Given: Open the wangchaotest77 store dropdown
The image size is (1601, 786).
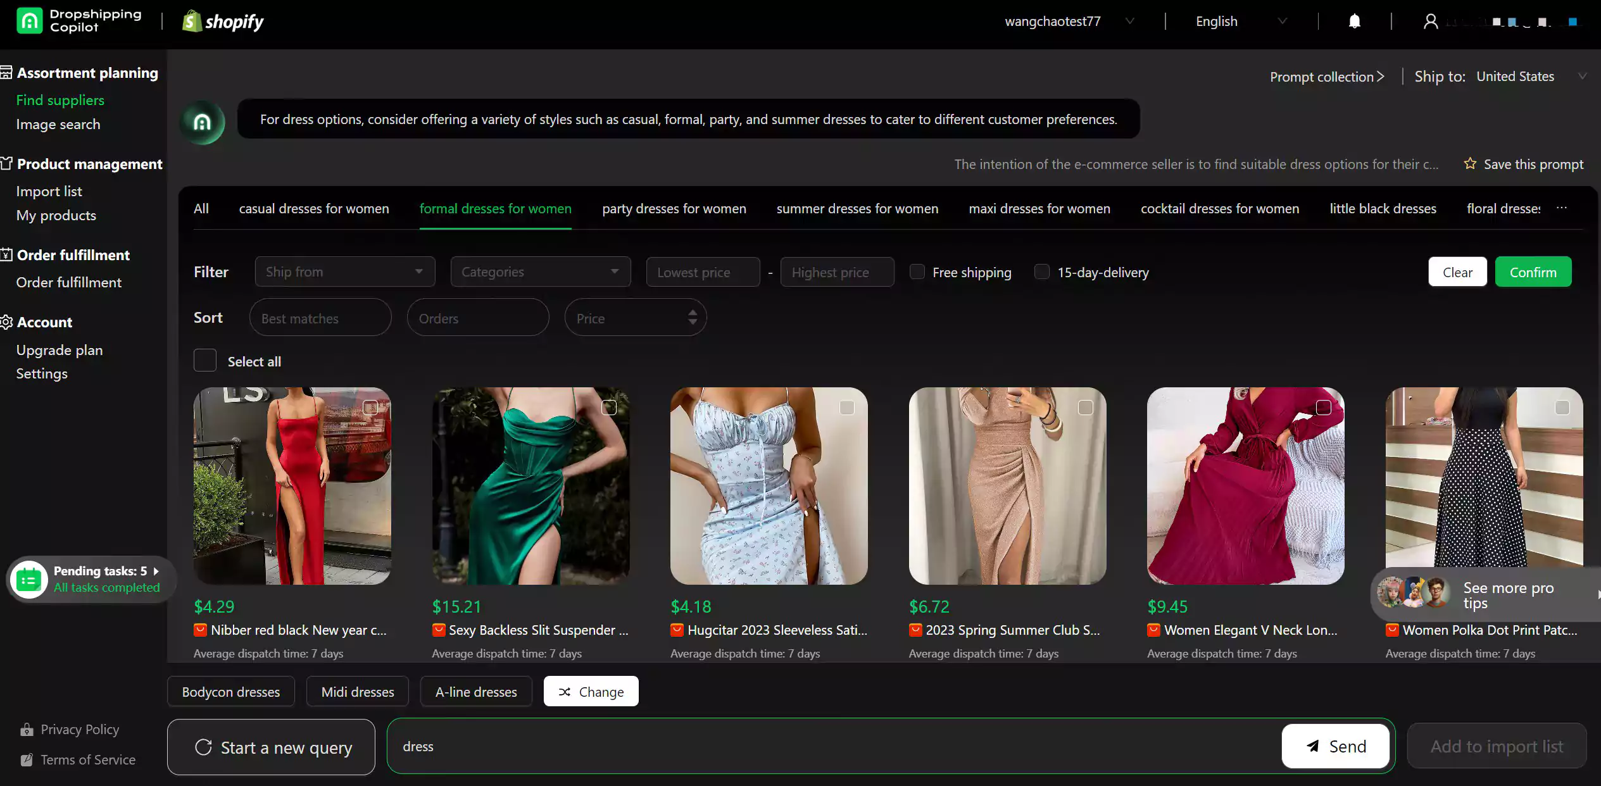Looking at the screenshot, I should point(1069,22).
